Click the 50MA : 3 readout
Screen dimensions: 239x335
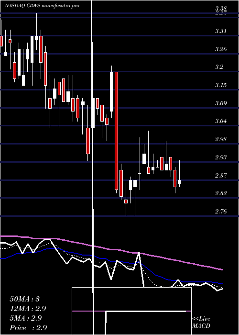point(25,299)
